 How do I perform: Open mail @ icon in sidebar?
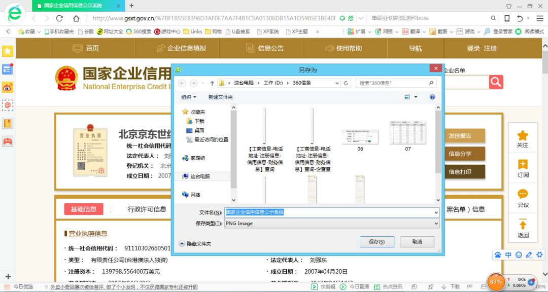[x=7, y=105]
